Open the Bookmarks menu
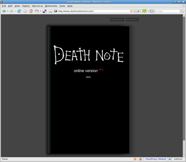Viewport: 186px width, 162px height. pos(51,6)
